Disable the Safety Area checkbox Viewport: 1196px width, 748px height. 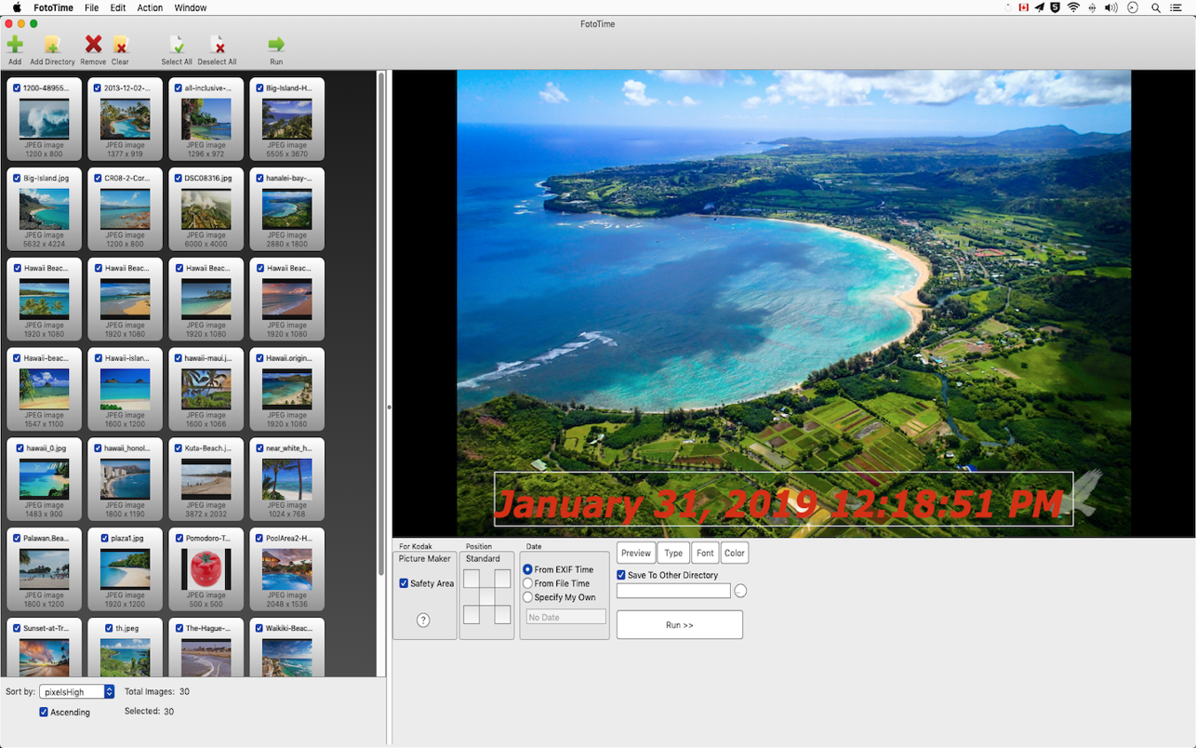(404, 583)
